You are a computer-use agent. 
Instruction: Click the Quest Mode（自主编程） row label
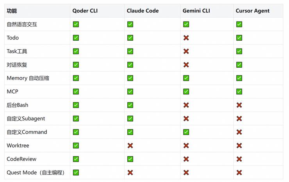click(36, 173)
